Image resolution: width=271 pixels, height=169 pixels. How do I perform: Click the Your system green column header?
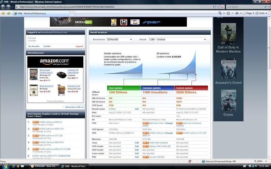pyautogui.click(x=124, y=88)
